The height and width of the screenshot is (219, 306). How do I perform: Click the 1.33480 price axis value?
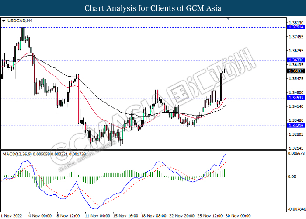tap(296, 120)
